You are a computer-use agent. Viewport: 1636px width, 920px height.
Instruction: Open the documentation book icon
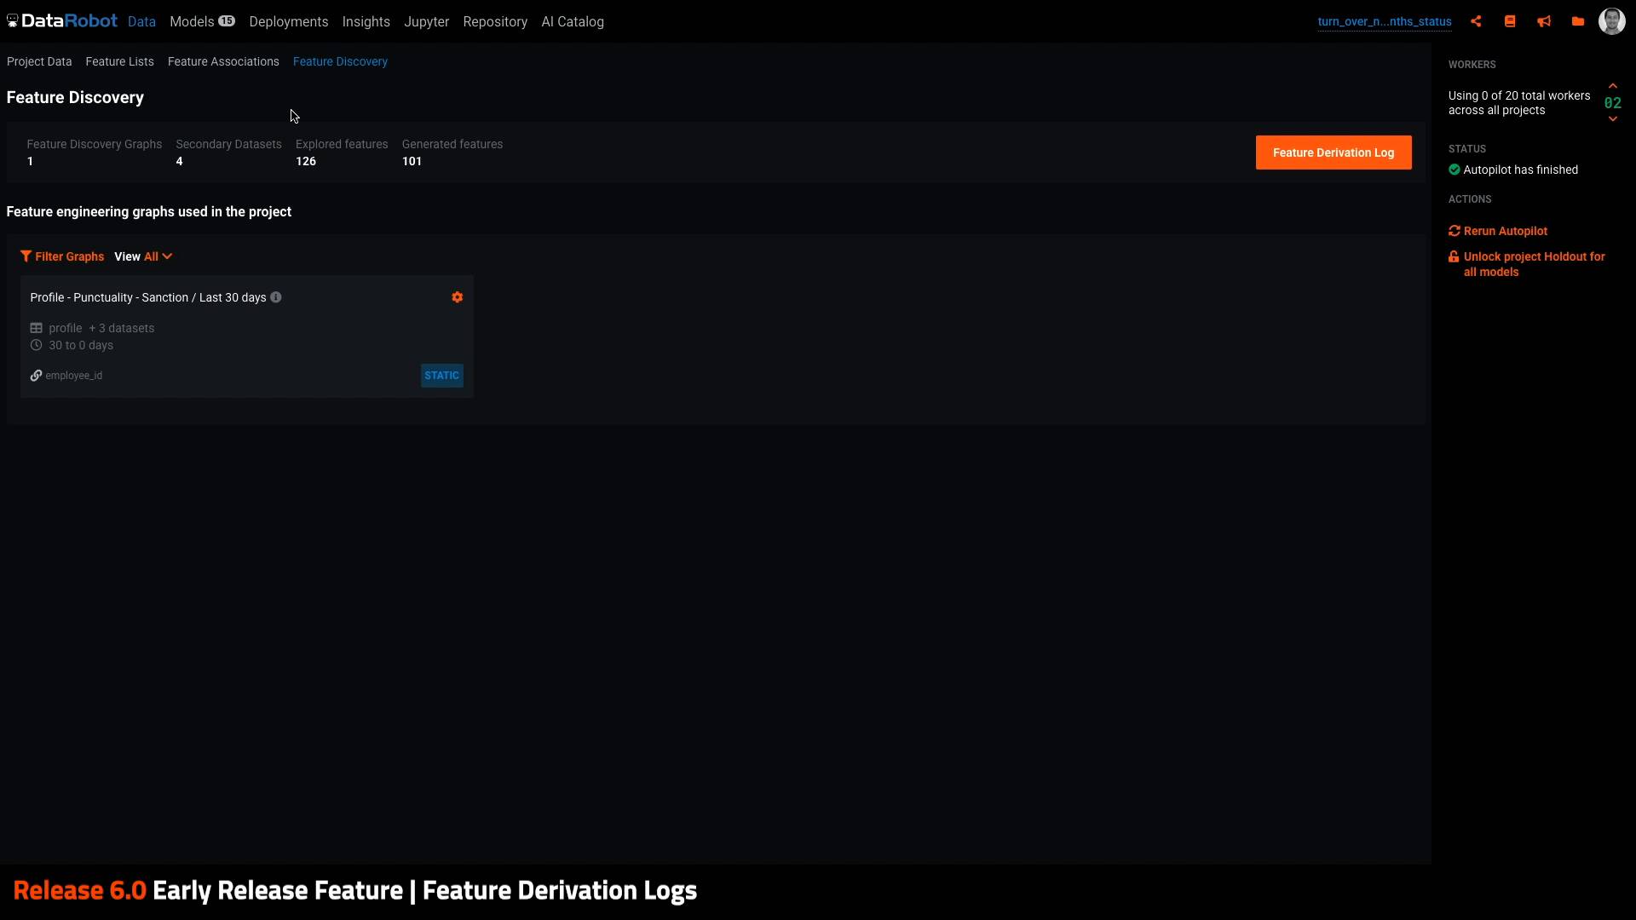[x=1510, y=21]
